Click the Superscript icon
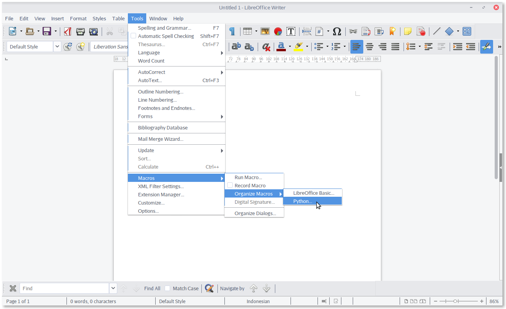Screen dimensions: 506x309 tap(236, 47)
